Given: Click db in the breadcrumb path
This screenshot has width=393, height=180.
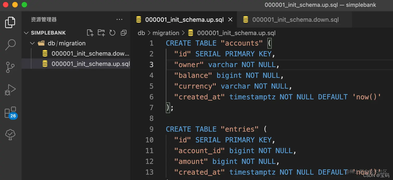Looking at the screenshot, I should coord(141,33).
